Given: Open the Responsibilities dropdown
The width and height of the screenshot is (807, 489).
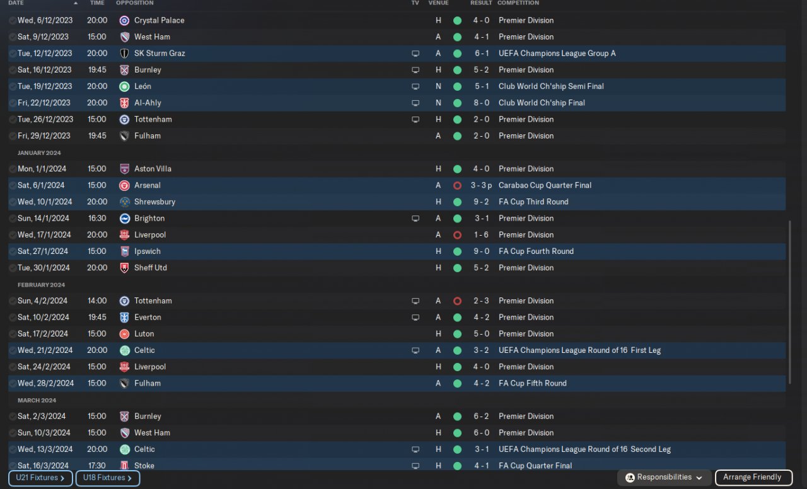Looking at the screenshot, I should [664, 478].
